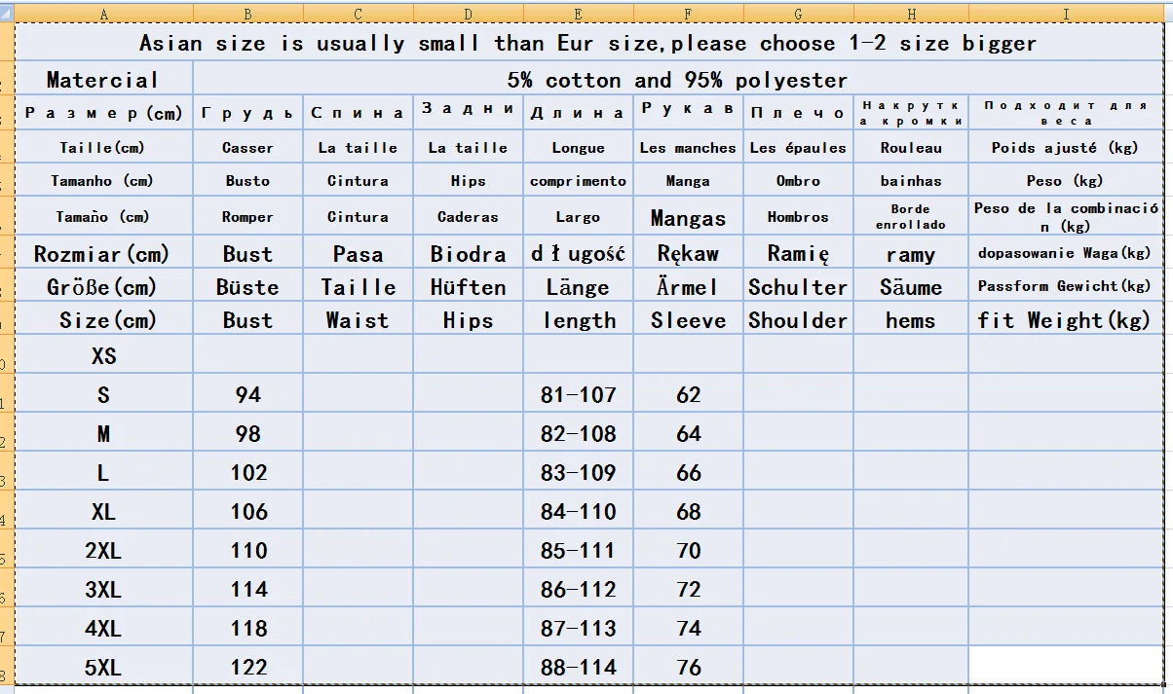The image size is (1173, 694).
Task: Select the 'Size(cm)' header cell
Action: point(102,320)
